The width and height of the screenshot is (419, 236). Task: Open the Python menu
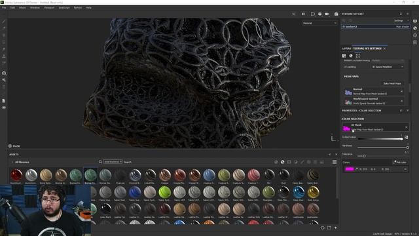pyautogui.click(x=78, y=8)
